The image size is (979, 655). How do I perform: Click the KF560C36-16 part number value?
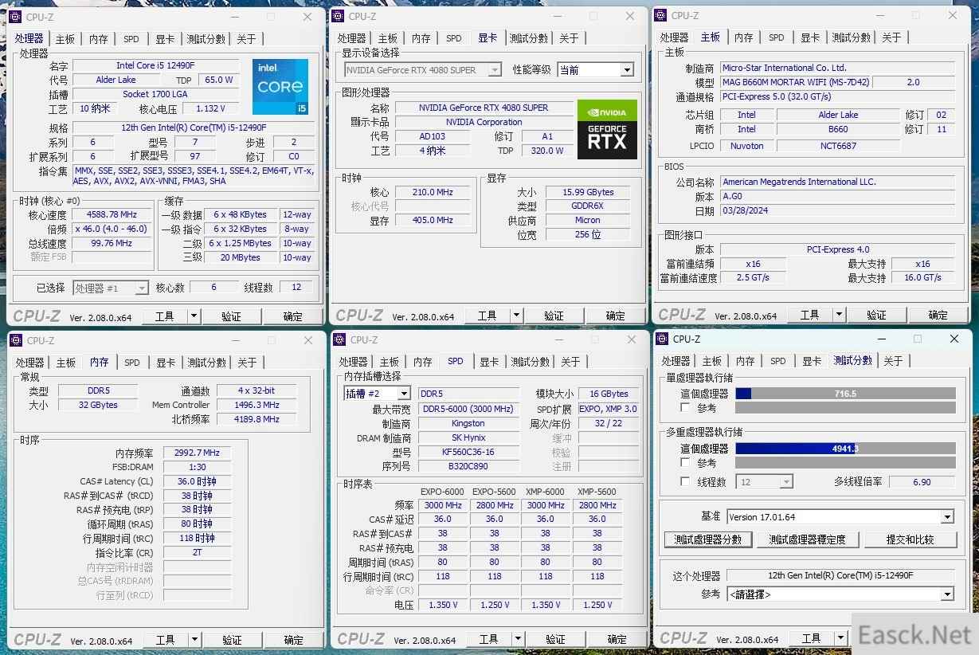[468, 452]
